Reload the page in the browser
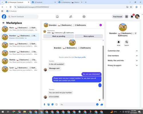Viewport: 143px width, 114px height. (x=11, y=7)
